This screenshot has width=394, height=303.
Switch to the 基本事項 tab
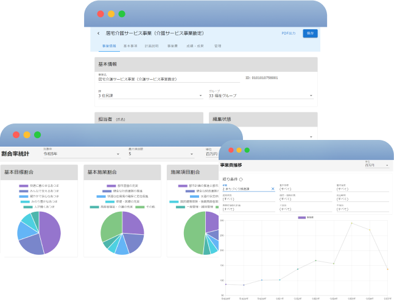coord(130,46)
